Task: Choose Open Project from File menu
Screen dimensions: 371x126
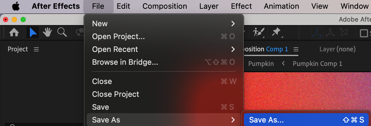Action: pos(118,36)
